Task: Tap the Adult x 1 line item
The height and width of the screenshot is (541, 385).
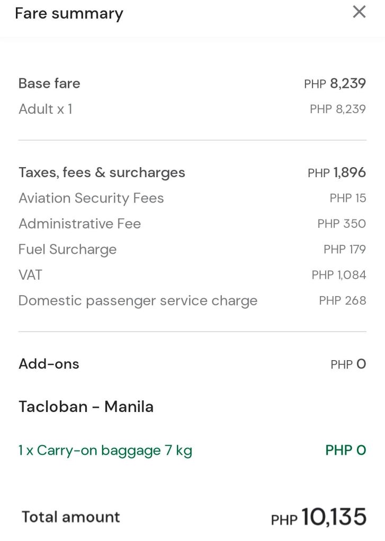Action: point(46,109)
